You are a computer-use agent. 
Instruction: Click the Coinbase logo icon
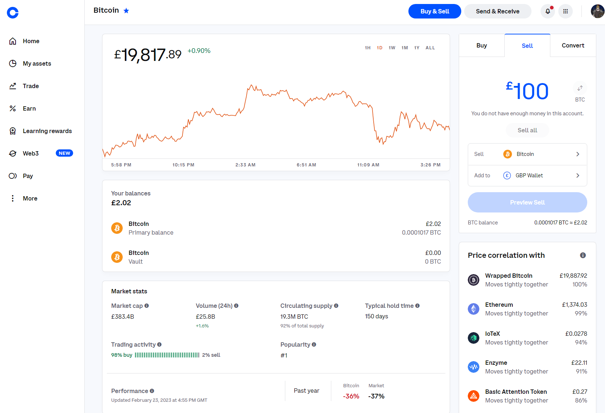click(x=13, y=13)
